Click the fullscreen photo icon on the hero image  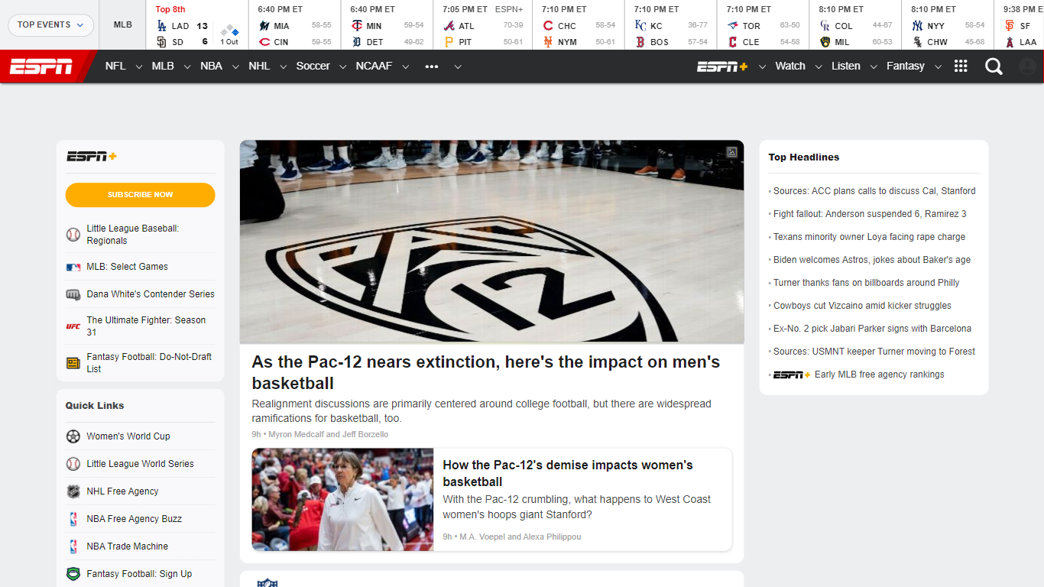tap(733, 151)
